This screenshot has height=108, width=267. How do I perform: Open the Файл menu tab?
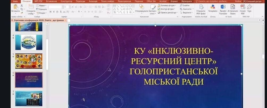pyautogui.click(x=15, y=1)
